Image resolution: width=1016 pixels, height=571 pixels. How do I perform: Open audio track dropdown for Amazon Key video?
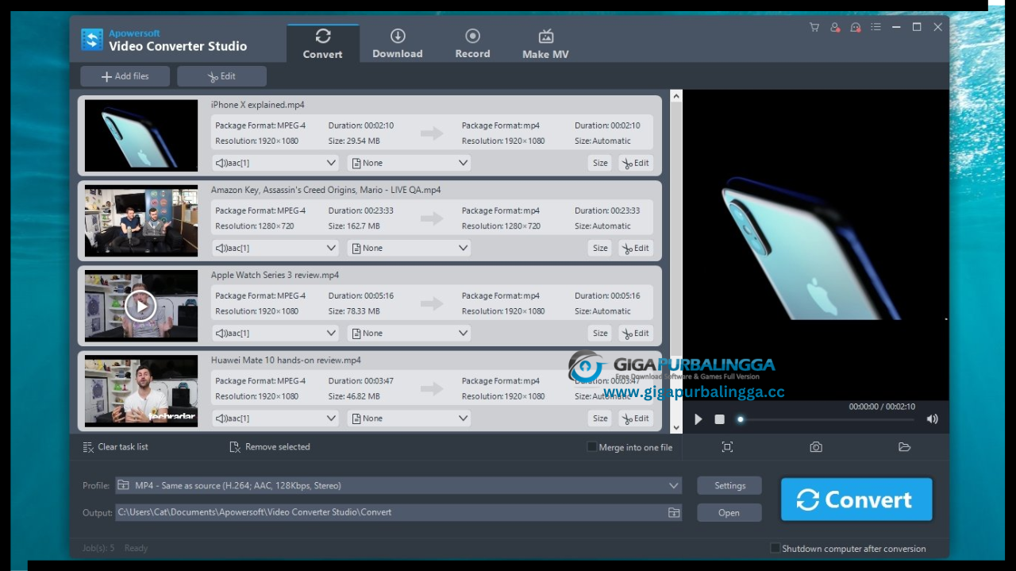(x=275, y=248)
